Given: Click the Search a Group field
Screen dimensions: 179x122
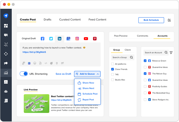Looking at the screenshot, I should click(123, 57).
